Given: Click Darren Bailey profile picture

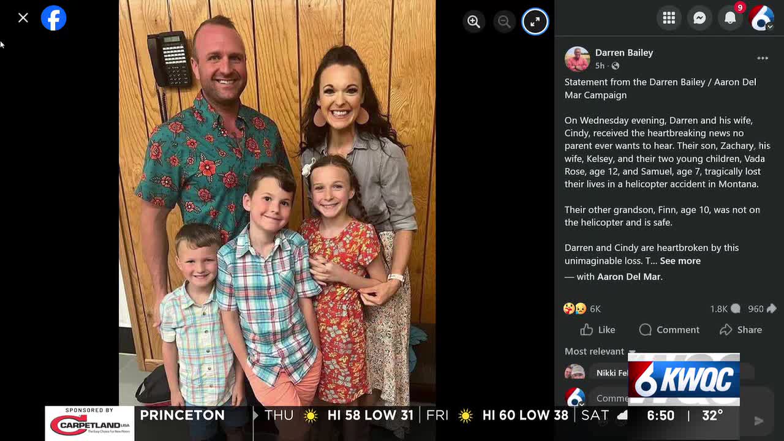Looking at the screenshot, I should (577, 59).
